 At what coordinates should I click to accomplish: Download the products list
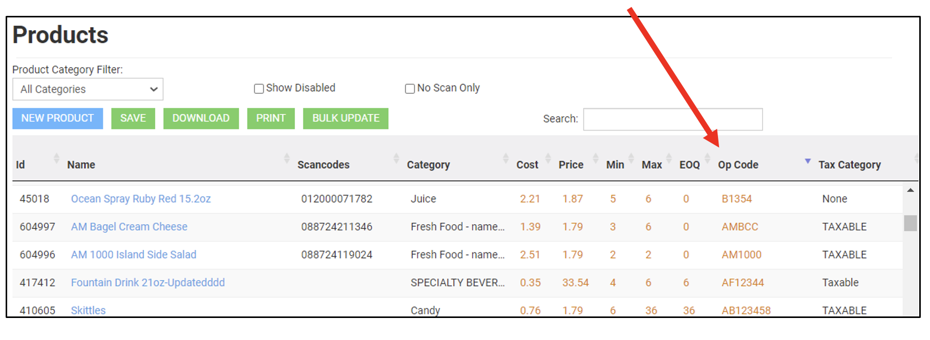tap(201, 118)
